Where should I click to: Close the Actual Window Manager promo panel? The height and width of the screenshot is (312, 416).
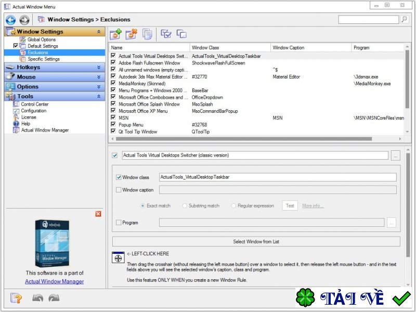[98, 214]
